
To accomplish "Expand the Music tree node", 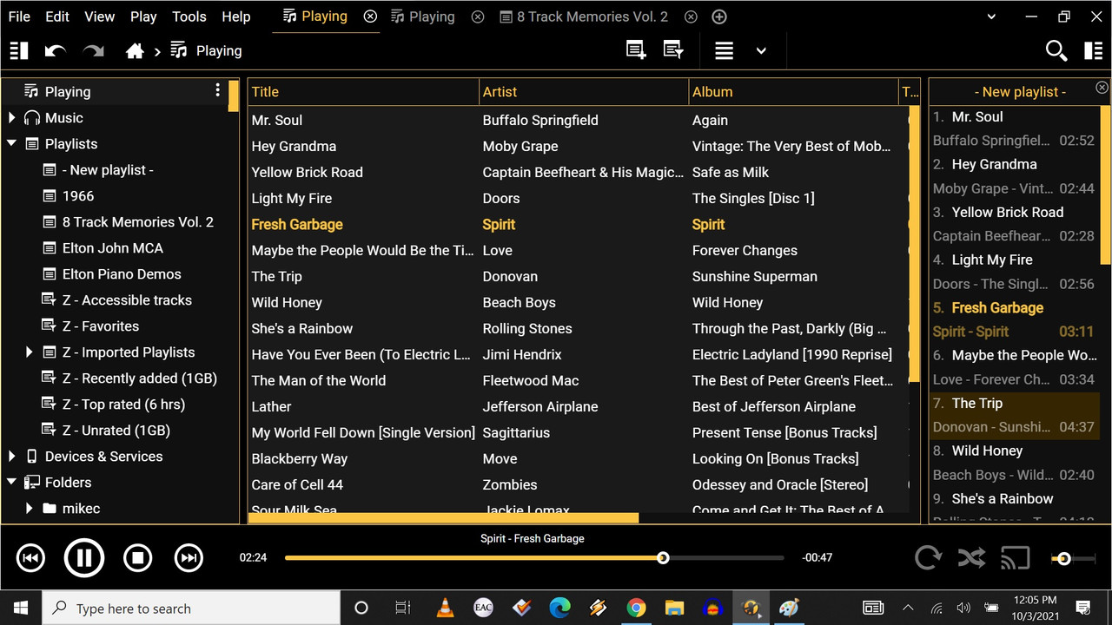I will point(11,118).
